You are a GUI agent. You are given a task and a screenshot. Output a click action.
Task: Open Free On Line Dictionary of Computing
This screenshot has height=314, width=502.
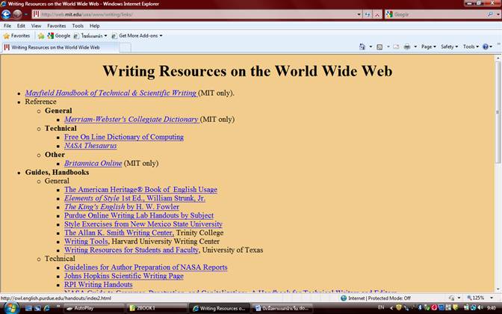pos(124,137)
